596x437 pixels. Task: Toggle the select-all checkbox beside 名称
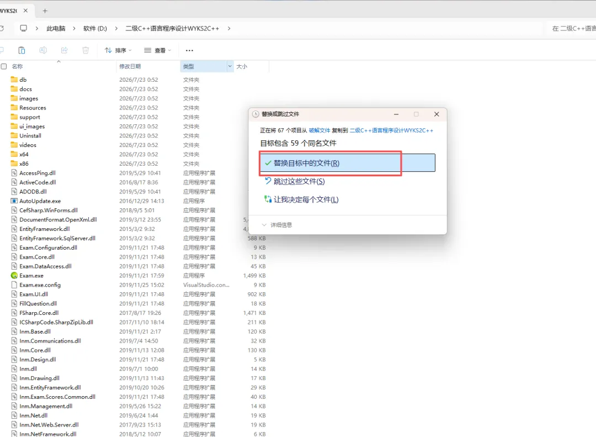[4, 66]
